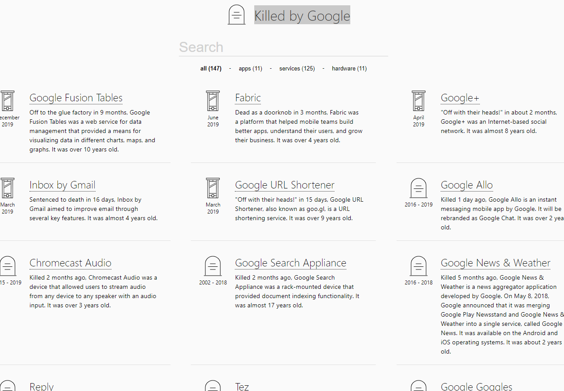
Task: Click the Google Fusion Tables description paragraph
Action: click(93, 131)
